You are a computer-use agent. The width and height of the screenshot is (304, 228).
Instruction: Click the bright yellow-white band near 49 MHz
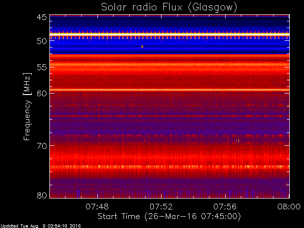click(x=170, y=34)
